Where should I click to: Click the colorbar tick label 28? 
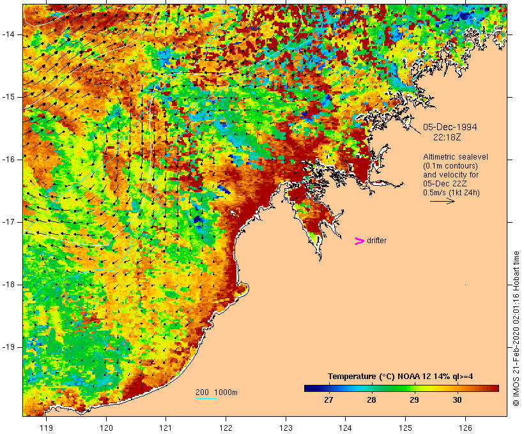pyautogui.click(x=372, y=400)
